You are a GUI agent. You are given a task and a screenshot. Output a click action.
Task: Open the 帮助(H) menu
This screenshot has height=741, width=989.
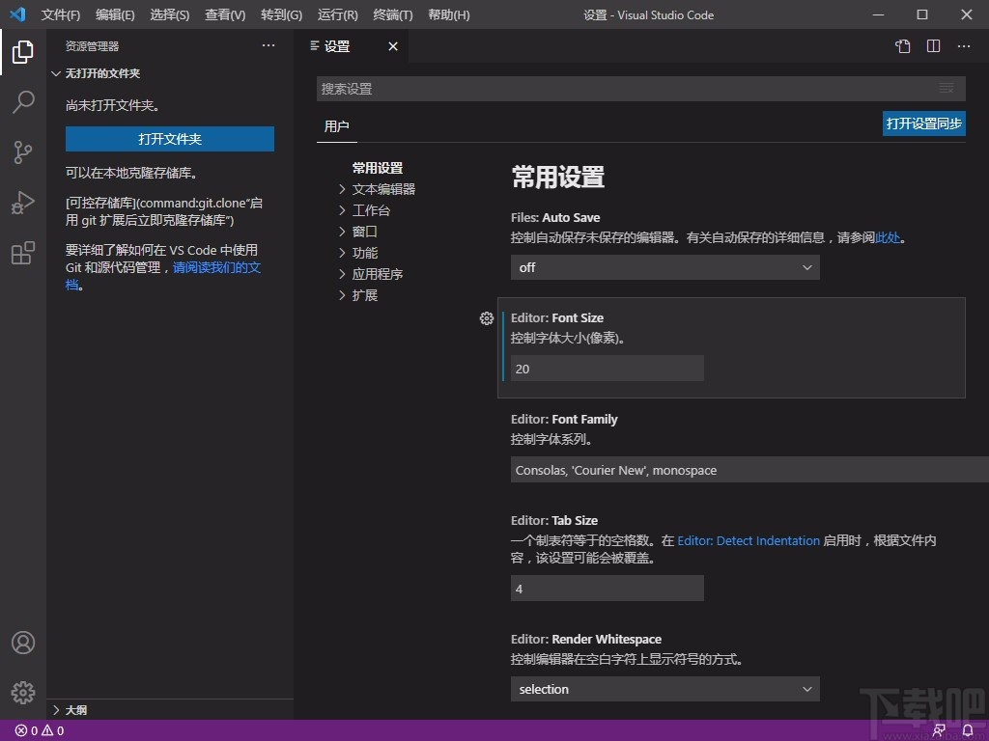(x=449, y=14)
